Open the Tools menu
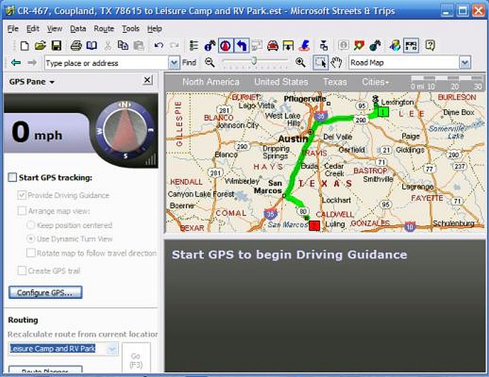489x377 pixels. click(x=130, y=29)
